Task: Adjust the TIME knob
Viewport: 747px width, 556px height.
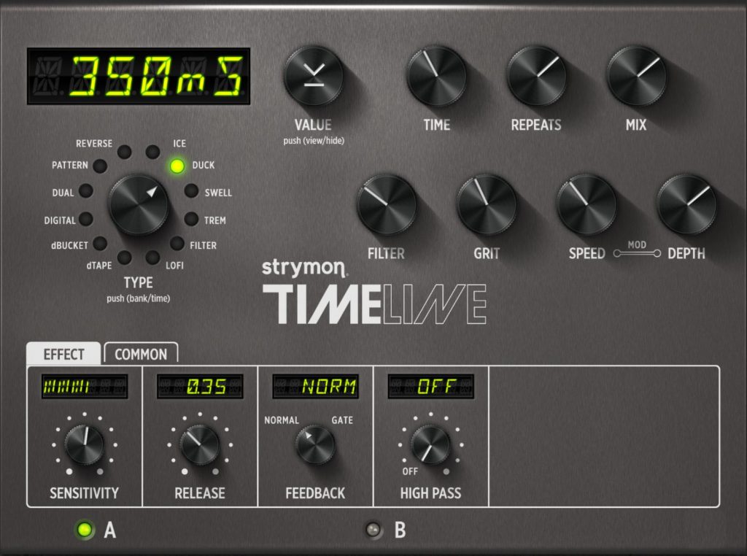Action: pyautogui.click(x=436, y=76)
